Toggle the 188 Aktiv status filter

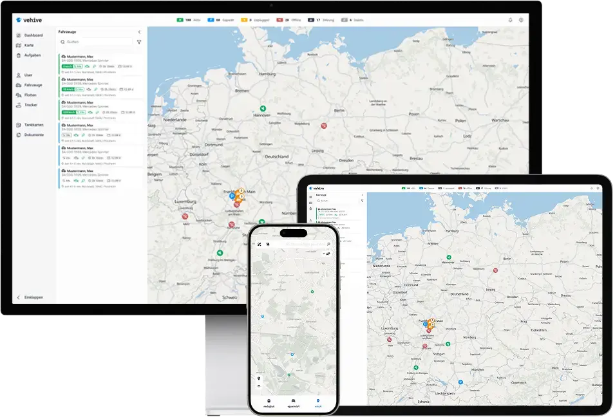(188, 19)
